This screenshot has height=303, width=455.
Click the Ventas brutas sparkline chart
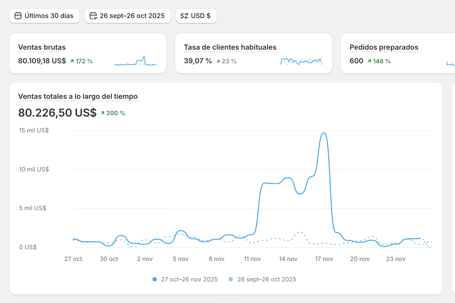[136, 61]
